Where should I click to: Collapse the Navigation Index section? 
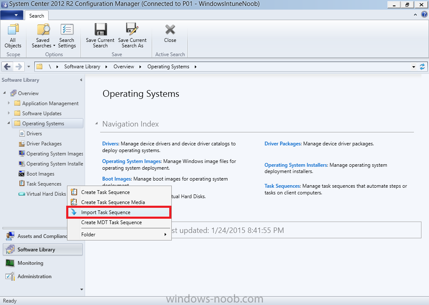pos(97,124)
